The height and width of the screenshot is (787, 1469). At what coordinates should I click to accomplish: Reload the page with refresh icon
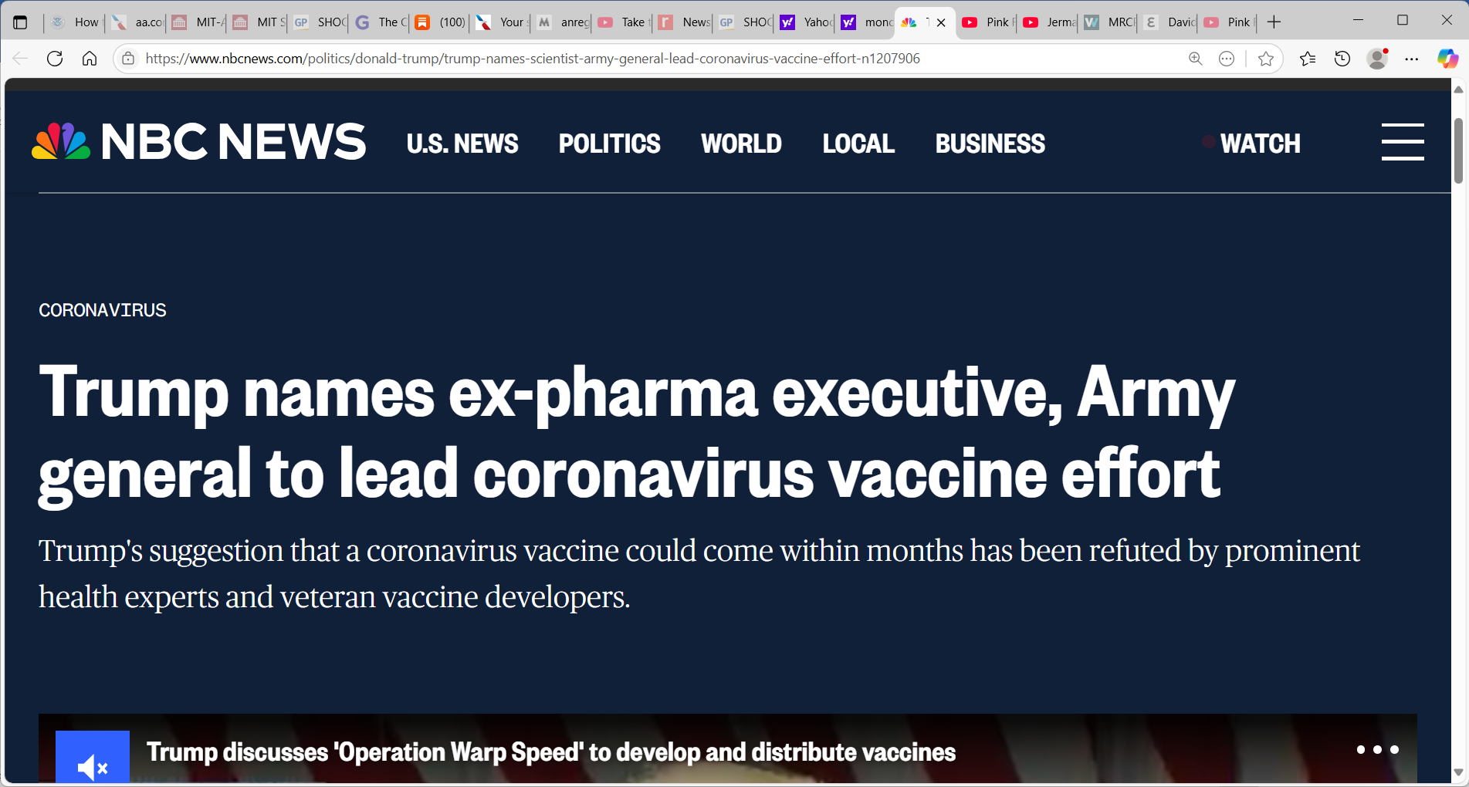point(55,59)
